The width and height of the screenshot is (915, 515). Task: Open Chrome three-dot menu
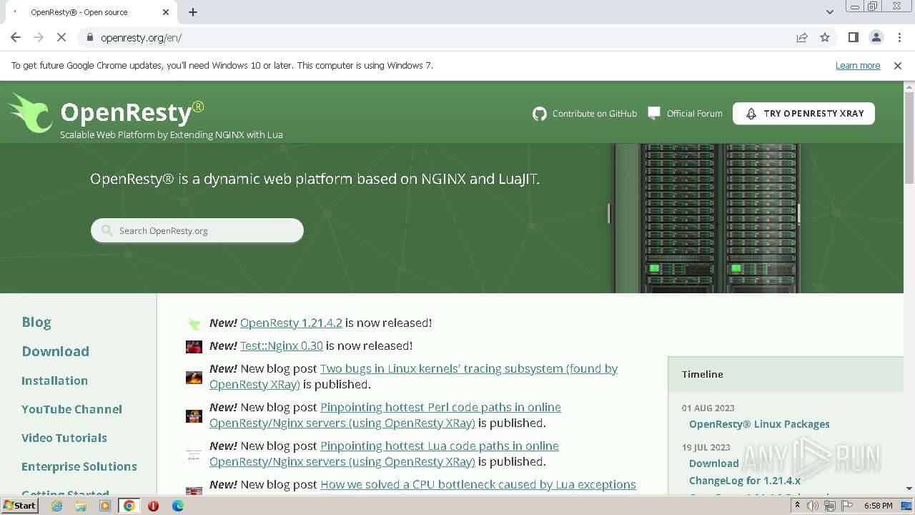pyautogui.click(x=899, y=37)
